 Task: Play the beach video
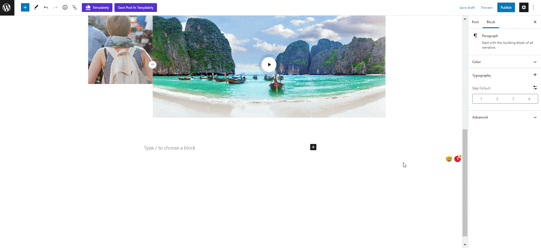coord(269,64)
